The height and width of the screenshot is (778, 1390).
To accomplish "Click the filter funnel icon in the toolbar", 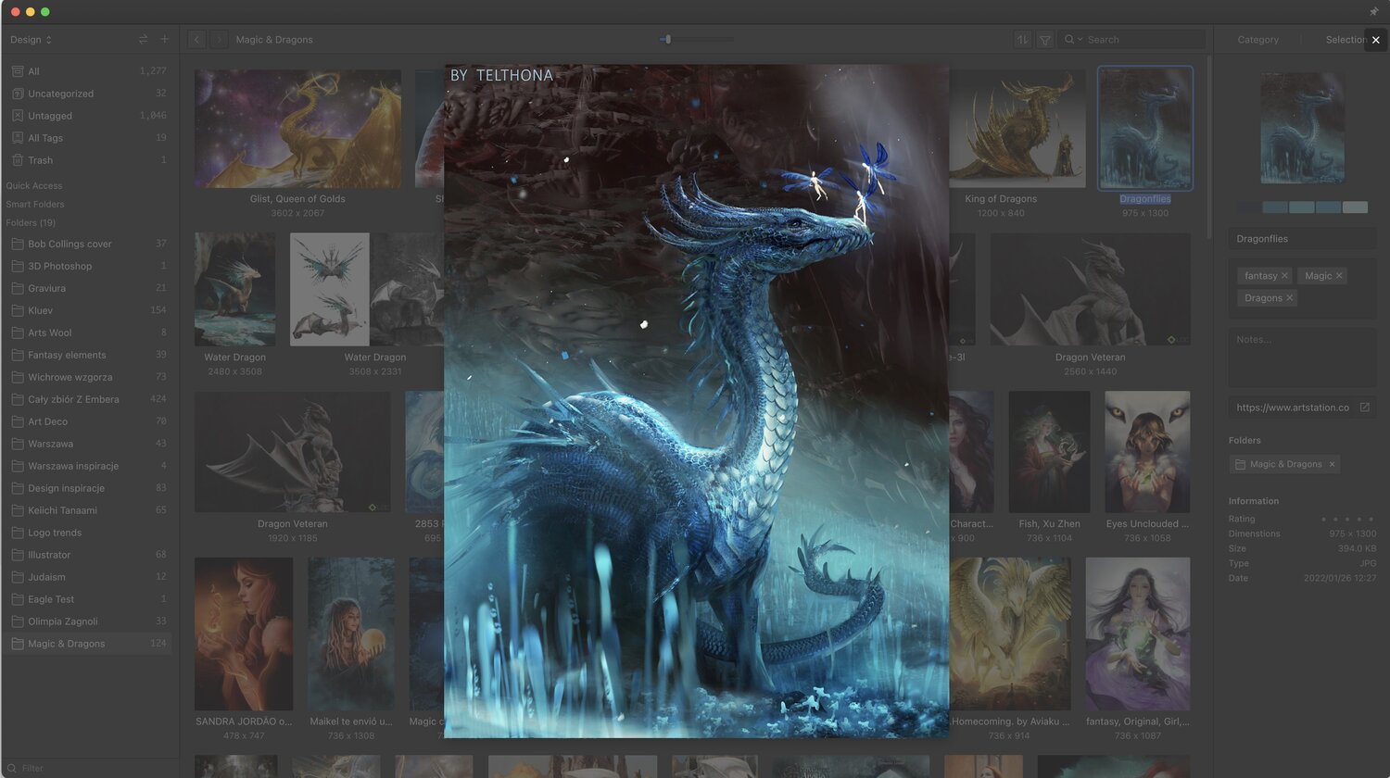I will click(x=1045, y=40).
